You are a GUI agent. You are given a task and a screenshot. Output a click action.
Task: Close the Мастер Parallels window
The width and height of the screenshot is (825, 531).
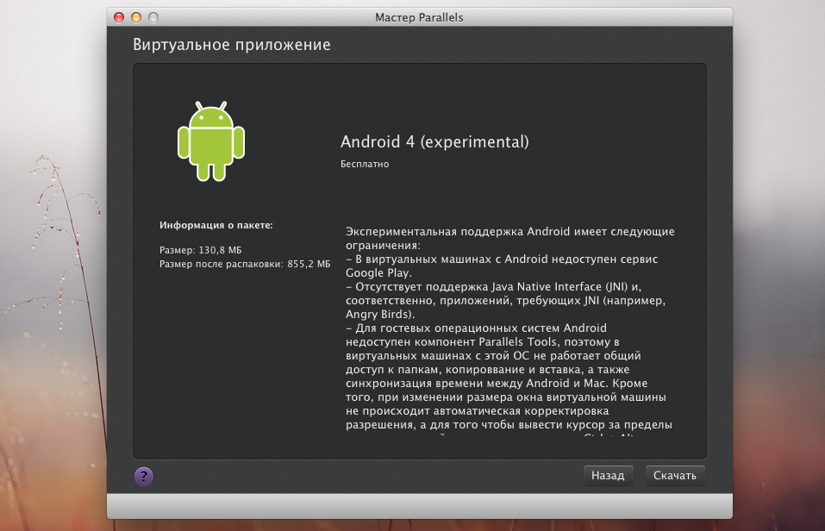[119, 17]
